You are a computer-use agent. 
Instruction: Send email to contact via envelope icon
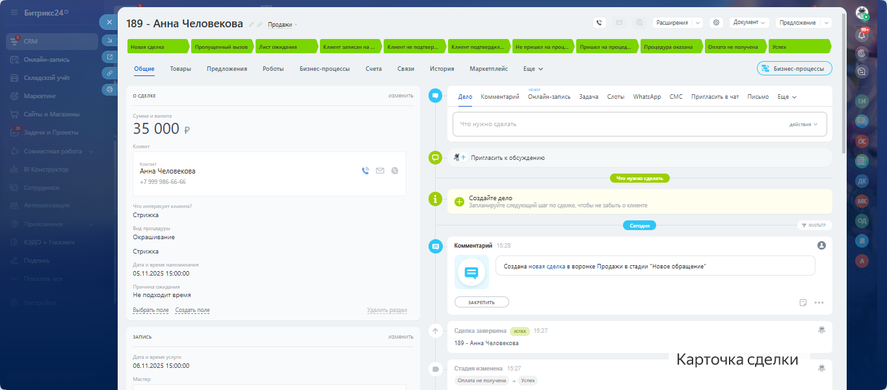click(x=380, y=171)
